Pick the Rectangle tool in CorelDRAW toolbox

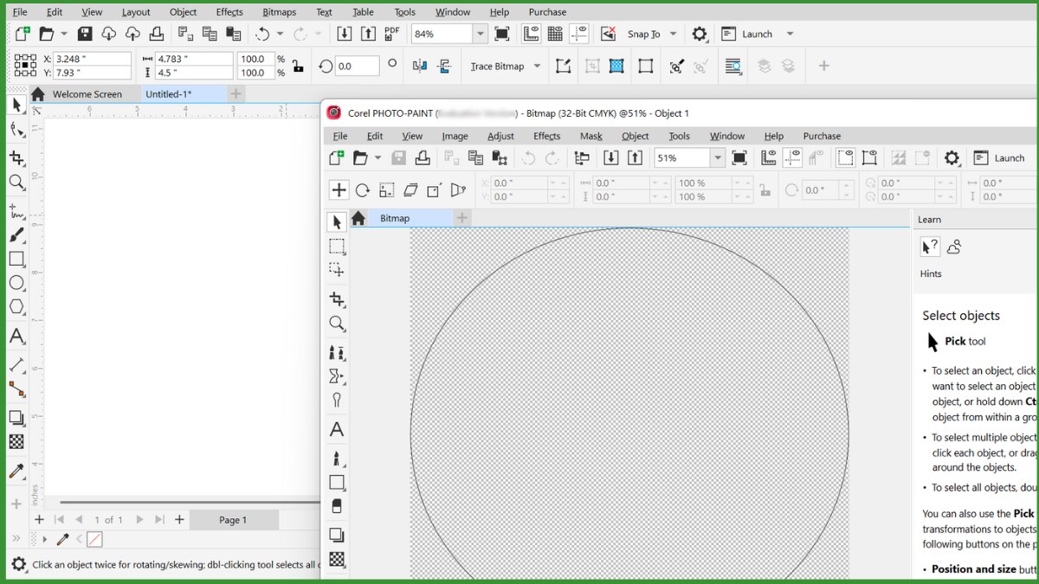(16, 259)
